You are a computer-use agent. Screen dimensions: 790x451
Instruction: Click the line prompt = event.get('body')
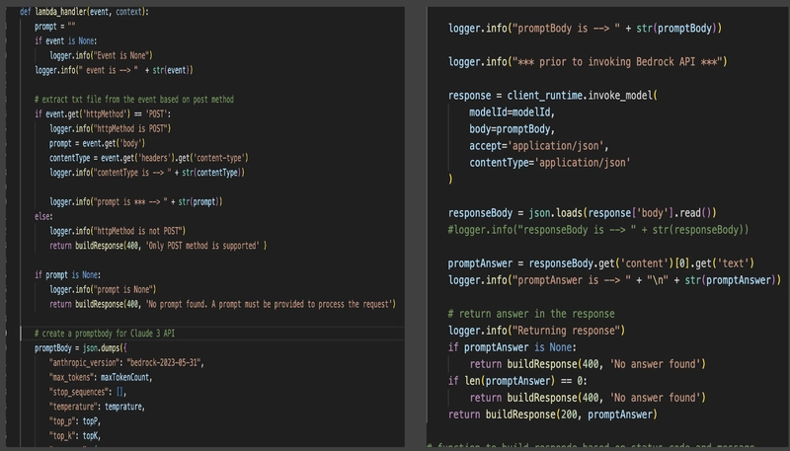click(97, 143)
